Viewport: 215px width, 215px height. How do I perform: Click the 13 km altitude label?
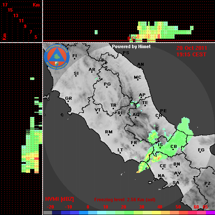16,15
